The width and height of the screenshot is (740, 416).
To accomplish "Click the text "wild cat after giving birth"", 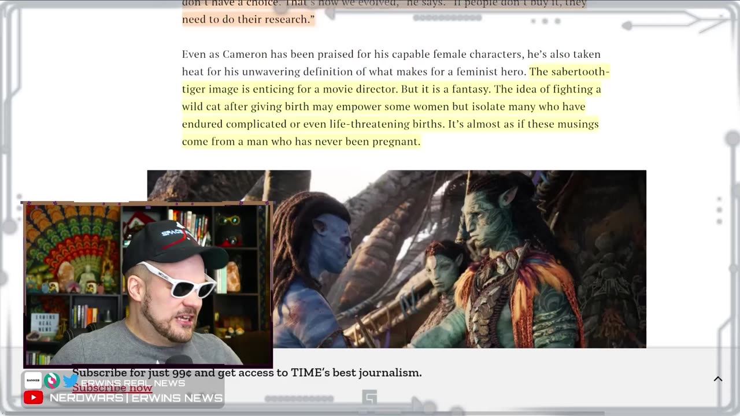I will coord(246,107).
